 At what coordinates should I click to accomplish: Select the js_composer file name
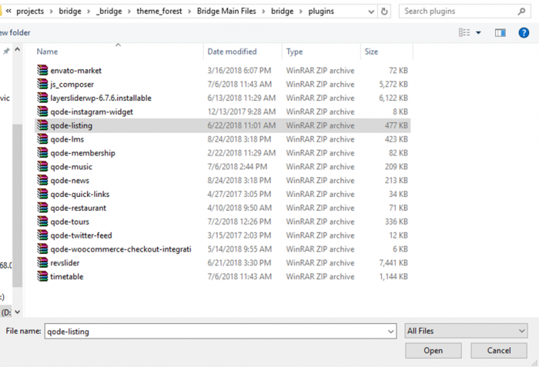point(72,84)
